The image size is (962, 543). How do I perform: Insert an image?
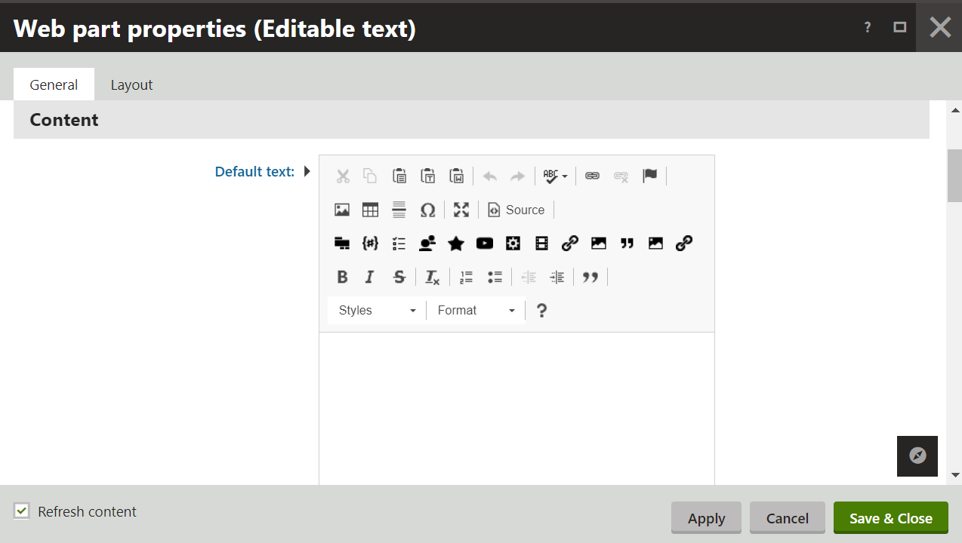(x=341, y=210)
